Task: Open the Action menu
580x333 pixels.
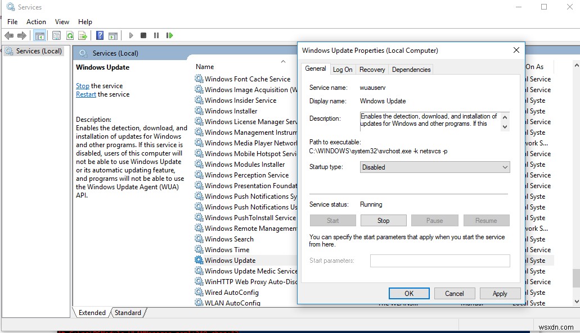Action: pos(36,21)
